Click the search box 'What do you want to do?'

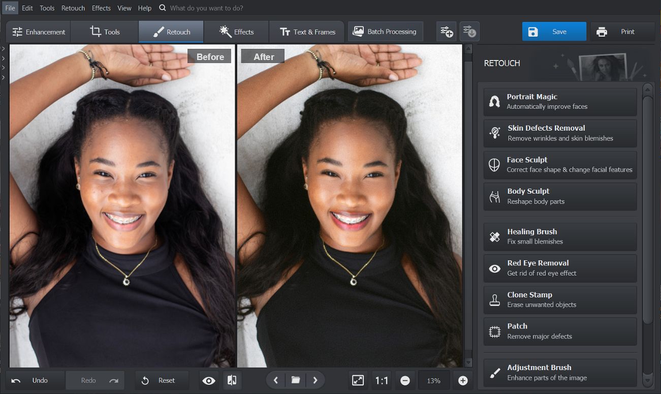click(206, 8)
